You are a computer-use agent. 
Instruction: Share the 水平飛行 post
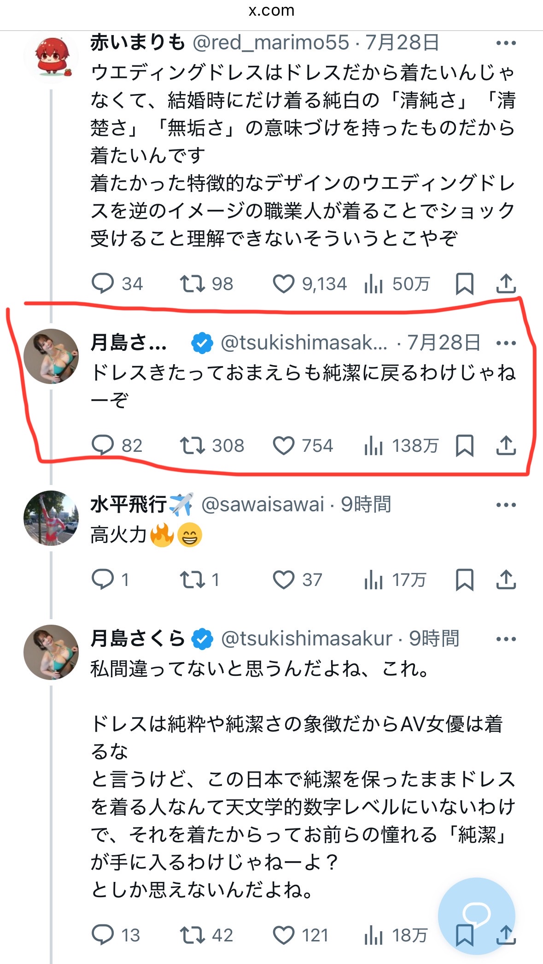pyautogui.click(x=506, y=580)
